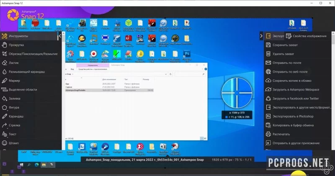Click the capture file name caption
Image resolution: width=335 pixels, height=176 pixels.
(145, 160)
